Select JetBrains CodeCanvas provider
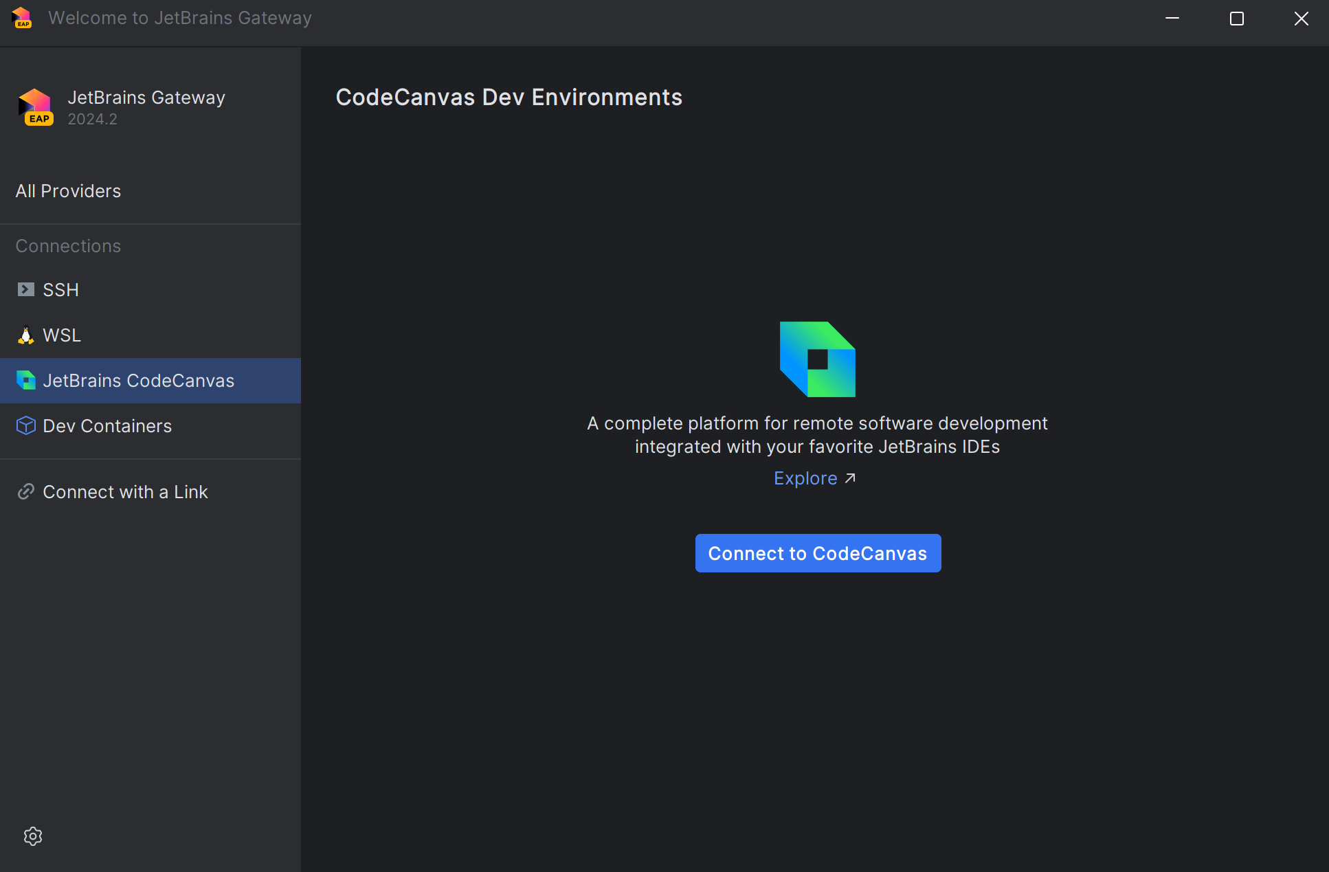The height and width of the screenshot is (872, 1329). click(x=138, y=381)
